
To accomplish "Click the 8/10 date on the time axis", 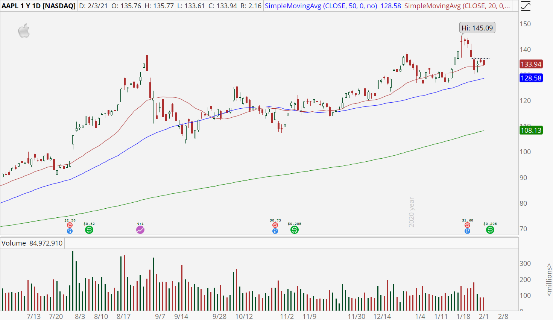I will (101, 316).
